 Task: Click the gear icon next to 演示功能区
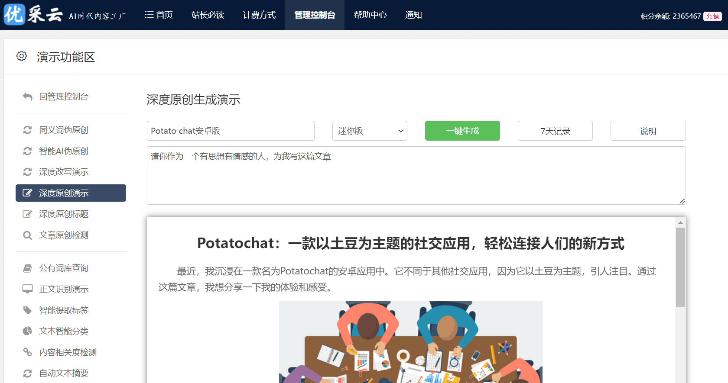(x=22, y=56)
